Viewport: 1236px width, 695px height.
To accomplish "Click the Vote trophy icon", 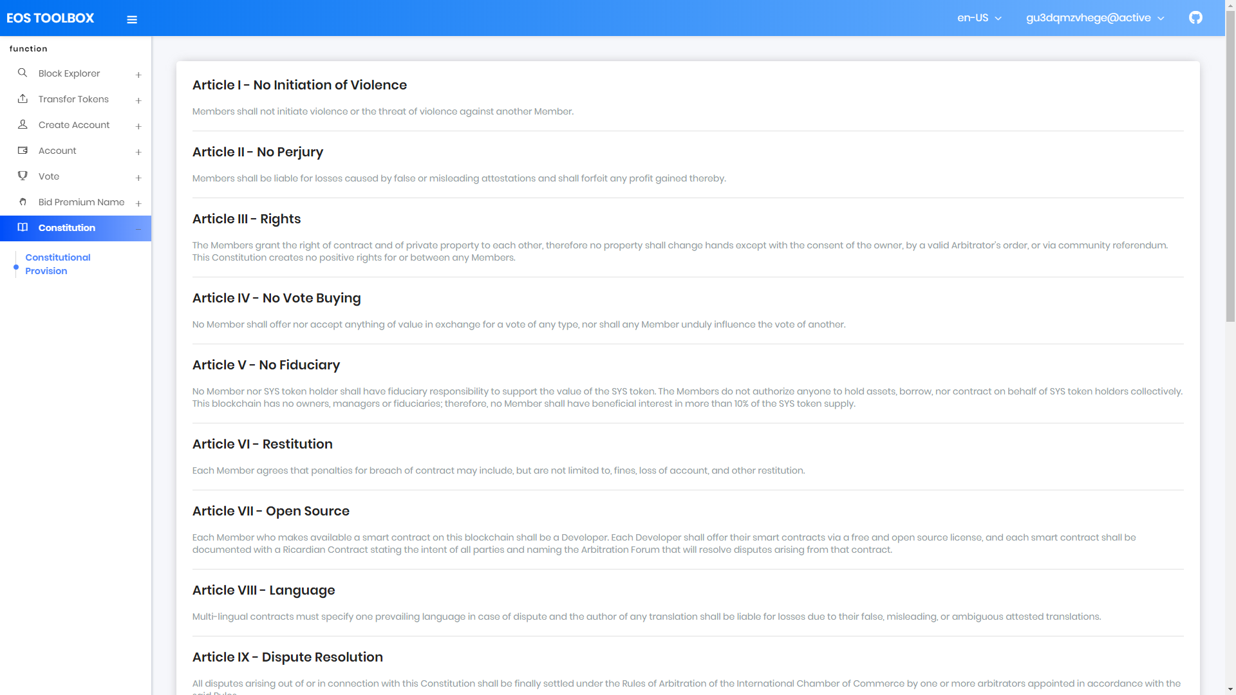I will point(23,176).
